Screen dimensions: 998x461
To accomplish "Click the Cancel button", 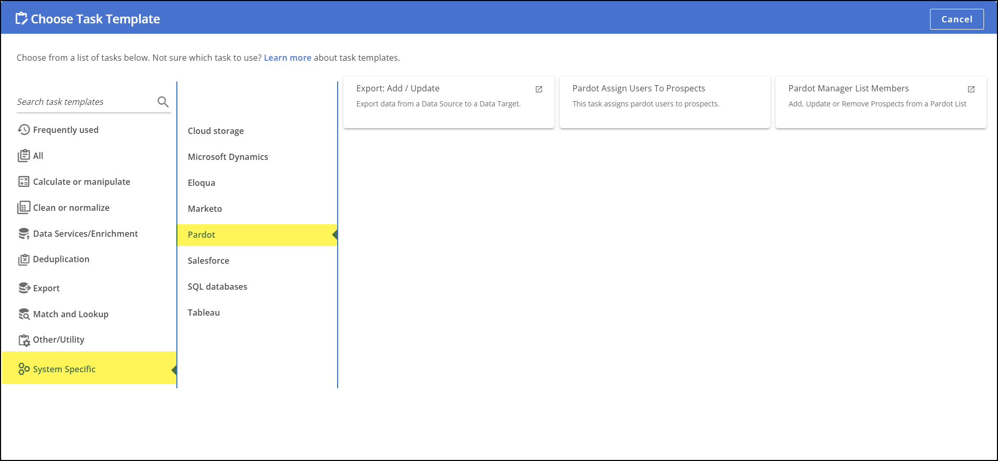I will [957, 19].
